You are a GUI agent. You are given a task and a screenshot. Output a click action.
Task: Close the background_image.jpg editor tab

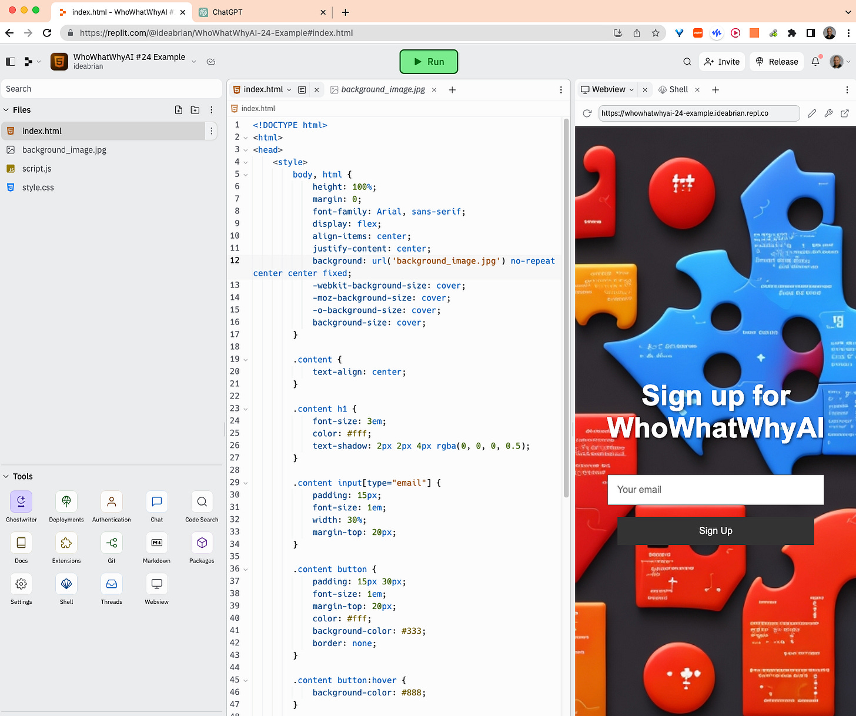(434, 90)
